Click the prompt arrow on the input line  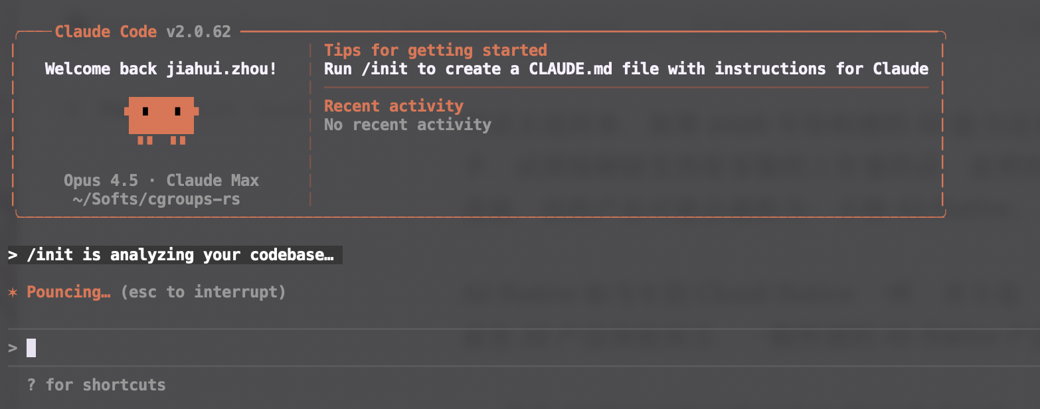point(13,348)
